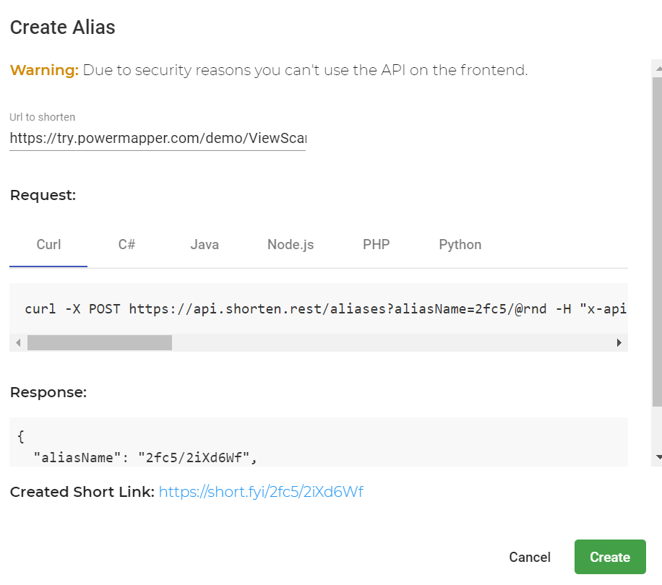This screenshot has width=662, height=585.
Task: Click the empty horizontal scrollbar track right of thumb
Action: [391, 342]
